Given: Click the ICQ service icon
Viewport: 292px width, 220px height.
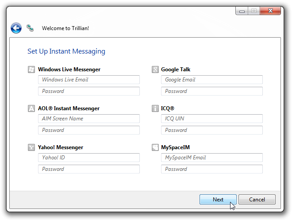Looking at the screenshot, I should 155,108.
